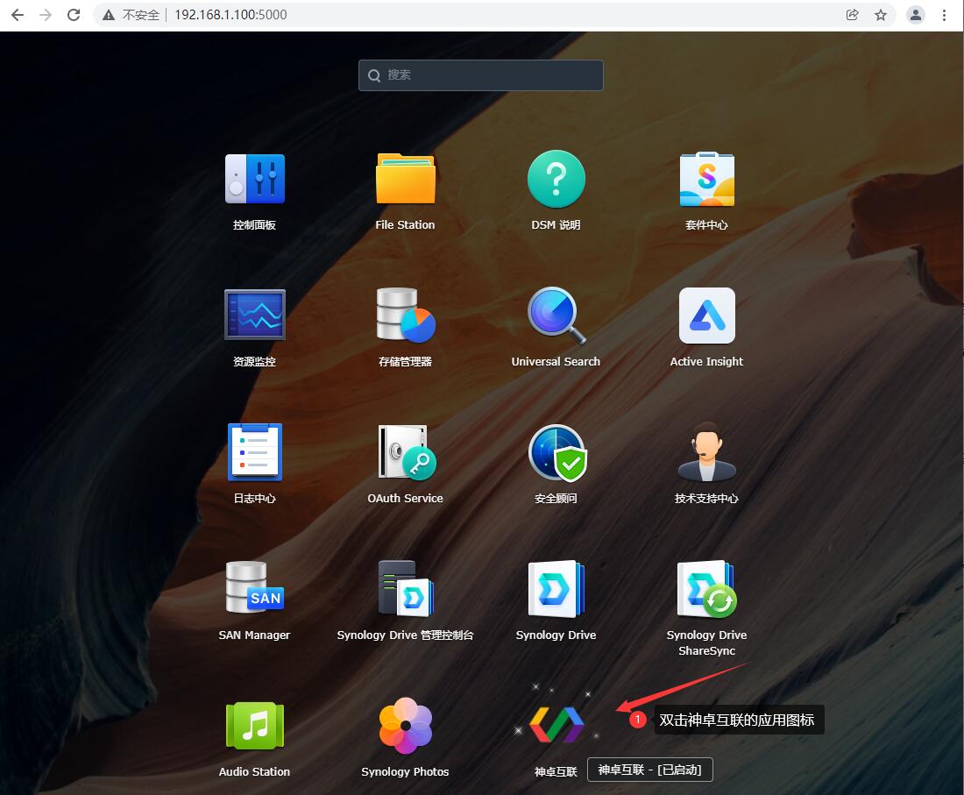Open the 存储管理器 storage manager

pos(405,315)
